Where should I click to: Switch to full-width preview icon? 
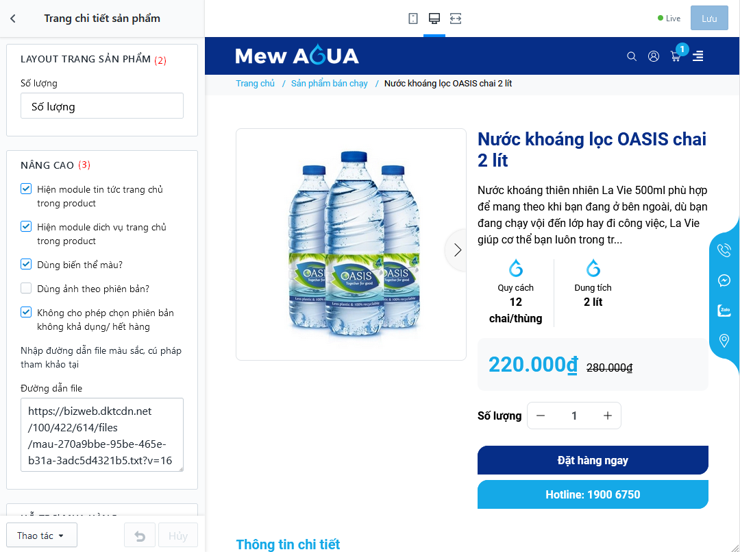pyautogui.click(x=456, y=19)
